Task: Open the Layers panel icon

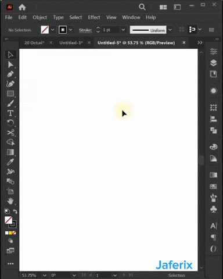Action: [x=214, y=63]
